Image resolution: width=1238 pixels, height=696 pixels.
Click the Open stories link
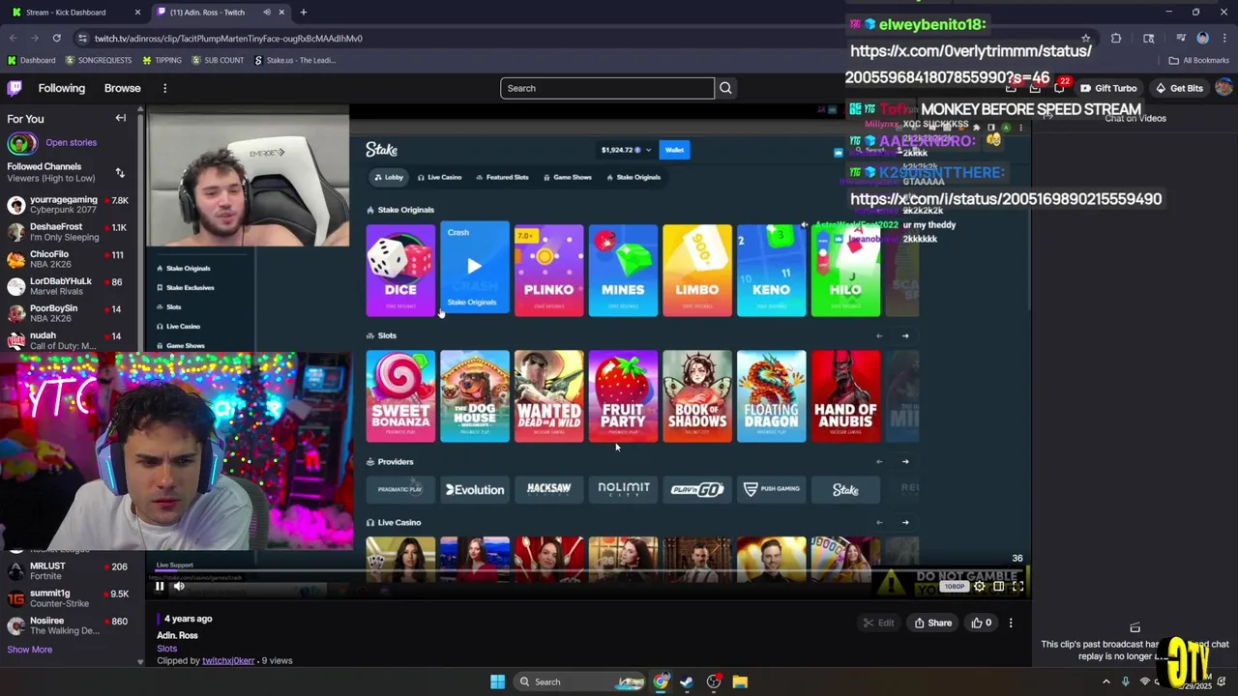pos(71,143)
